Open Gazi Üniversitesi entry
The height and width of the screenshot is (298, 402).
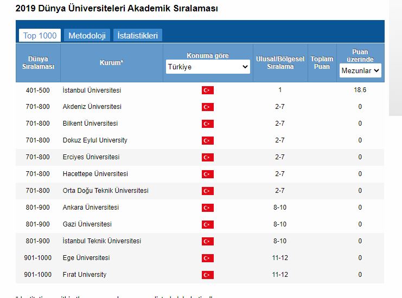pyautogui.click(x=87, y=224)
